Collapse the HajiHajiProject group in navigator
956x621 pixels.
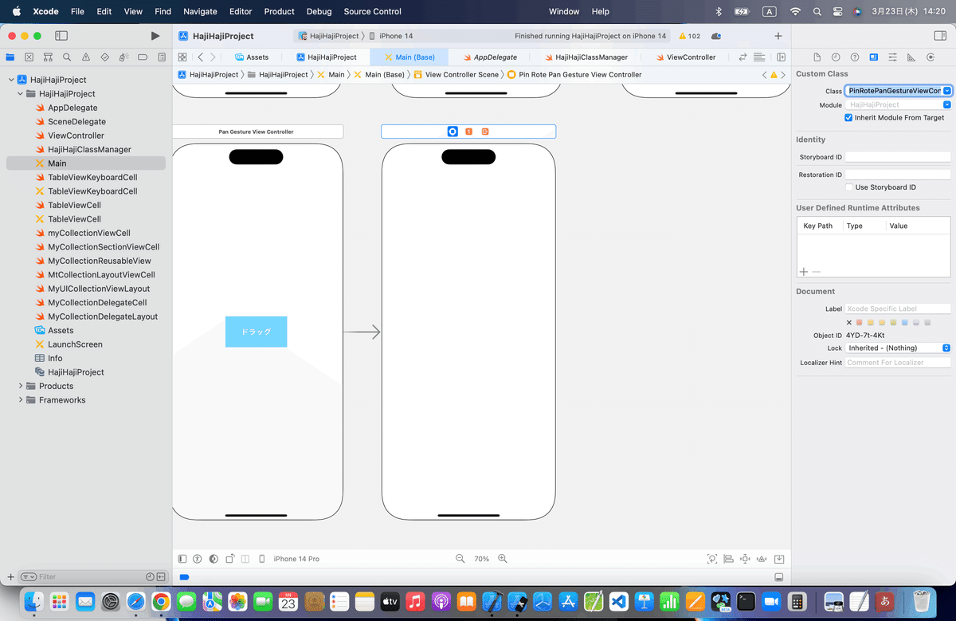point(20,93)
